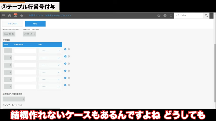
Task: Delete table row 6 with minus icon
Action: click(69, 85)
